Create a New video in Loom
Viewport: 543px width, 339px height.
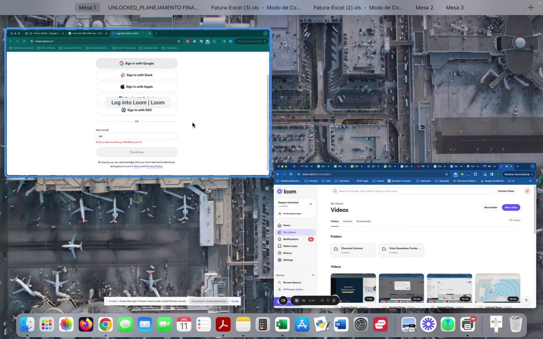point(511,208)
